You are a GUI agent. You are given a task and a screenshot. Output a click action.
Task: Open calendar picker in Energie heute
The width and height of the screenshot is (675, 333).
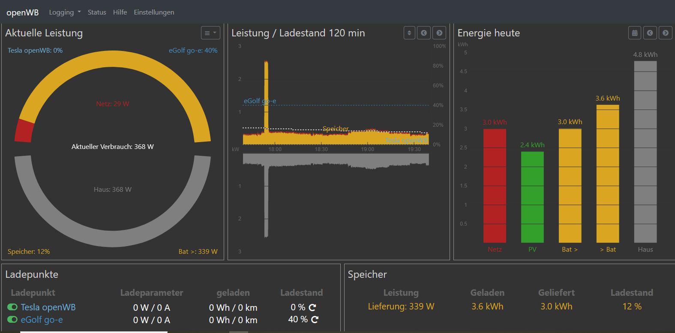[x=635, y=33]
